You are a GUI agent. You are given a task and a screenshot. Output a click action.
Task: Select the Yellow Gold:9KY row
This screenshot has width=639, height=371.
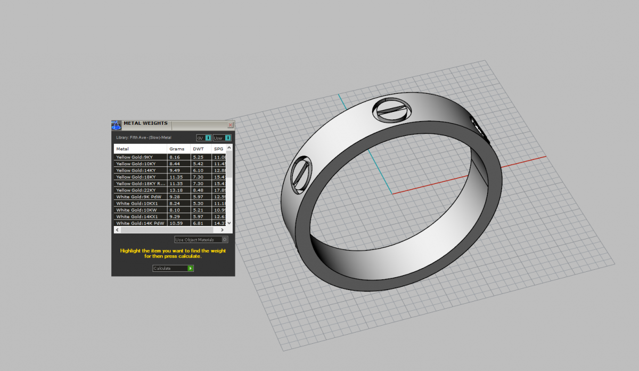(x=170, y=157)
